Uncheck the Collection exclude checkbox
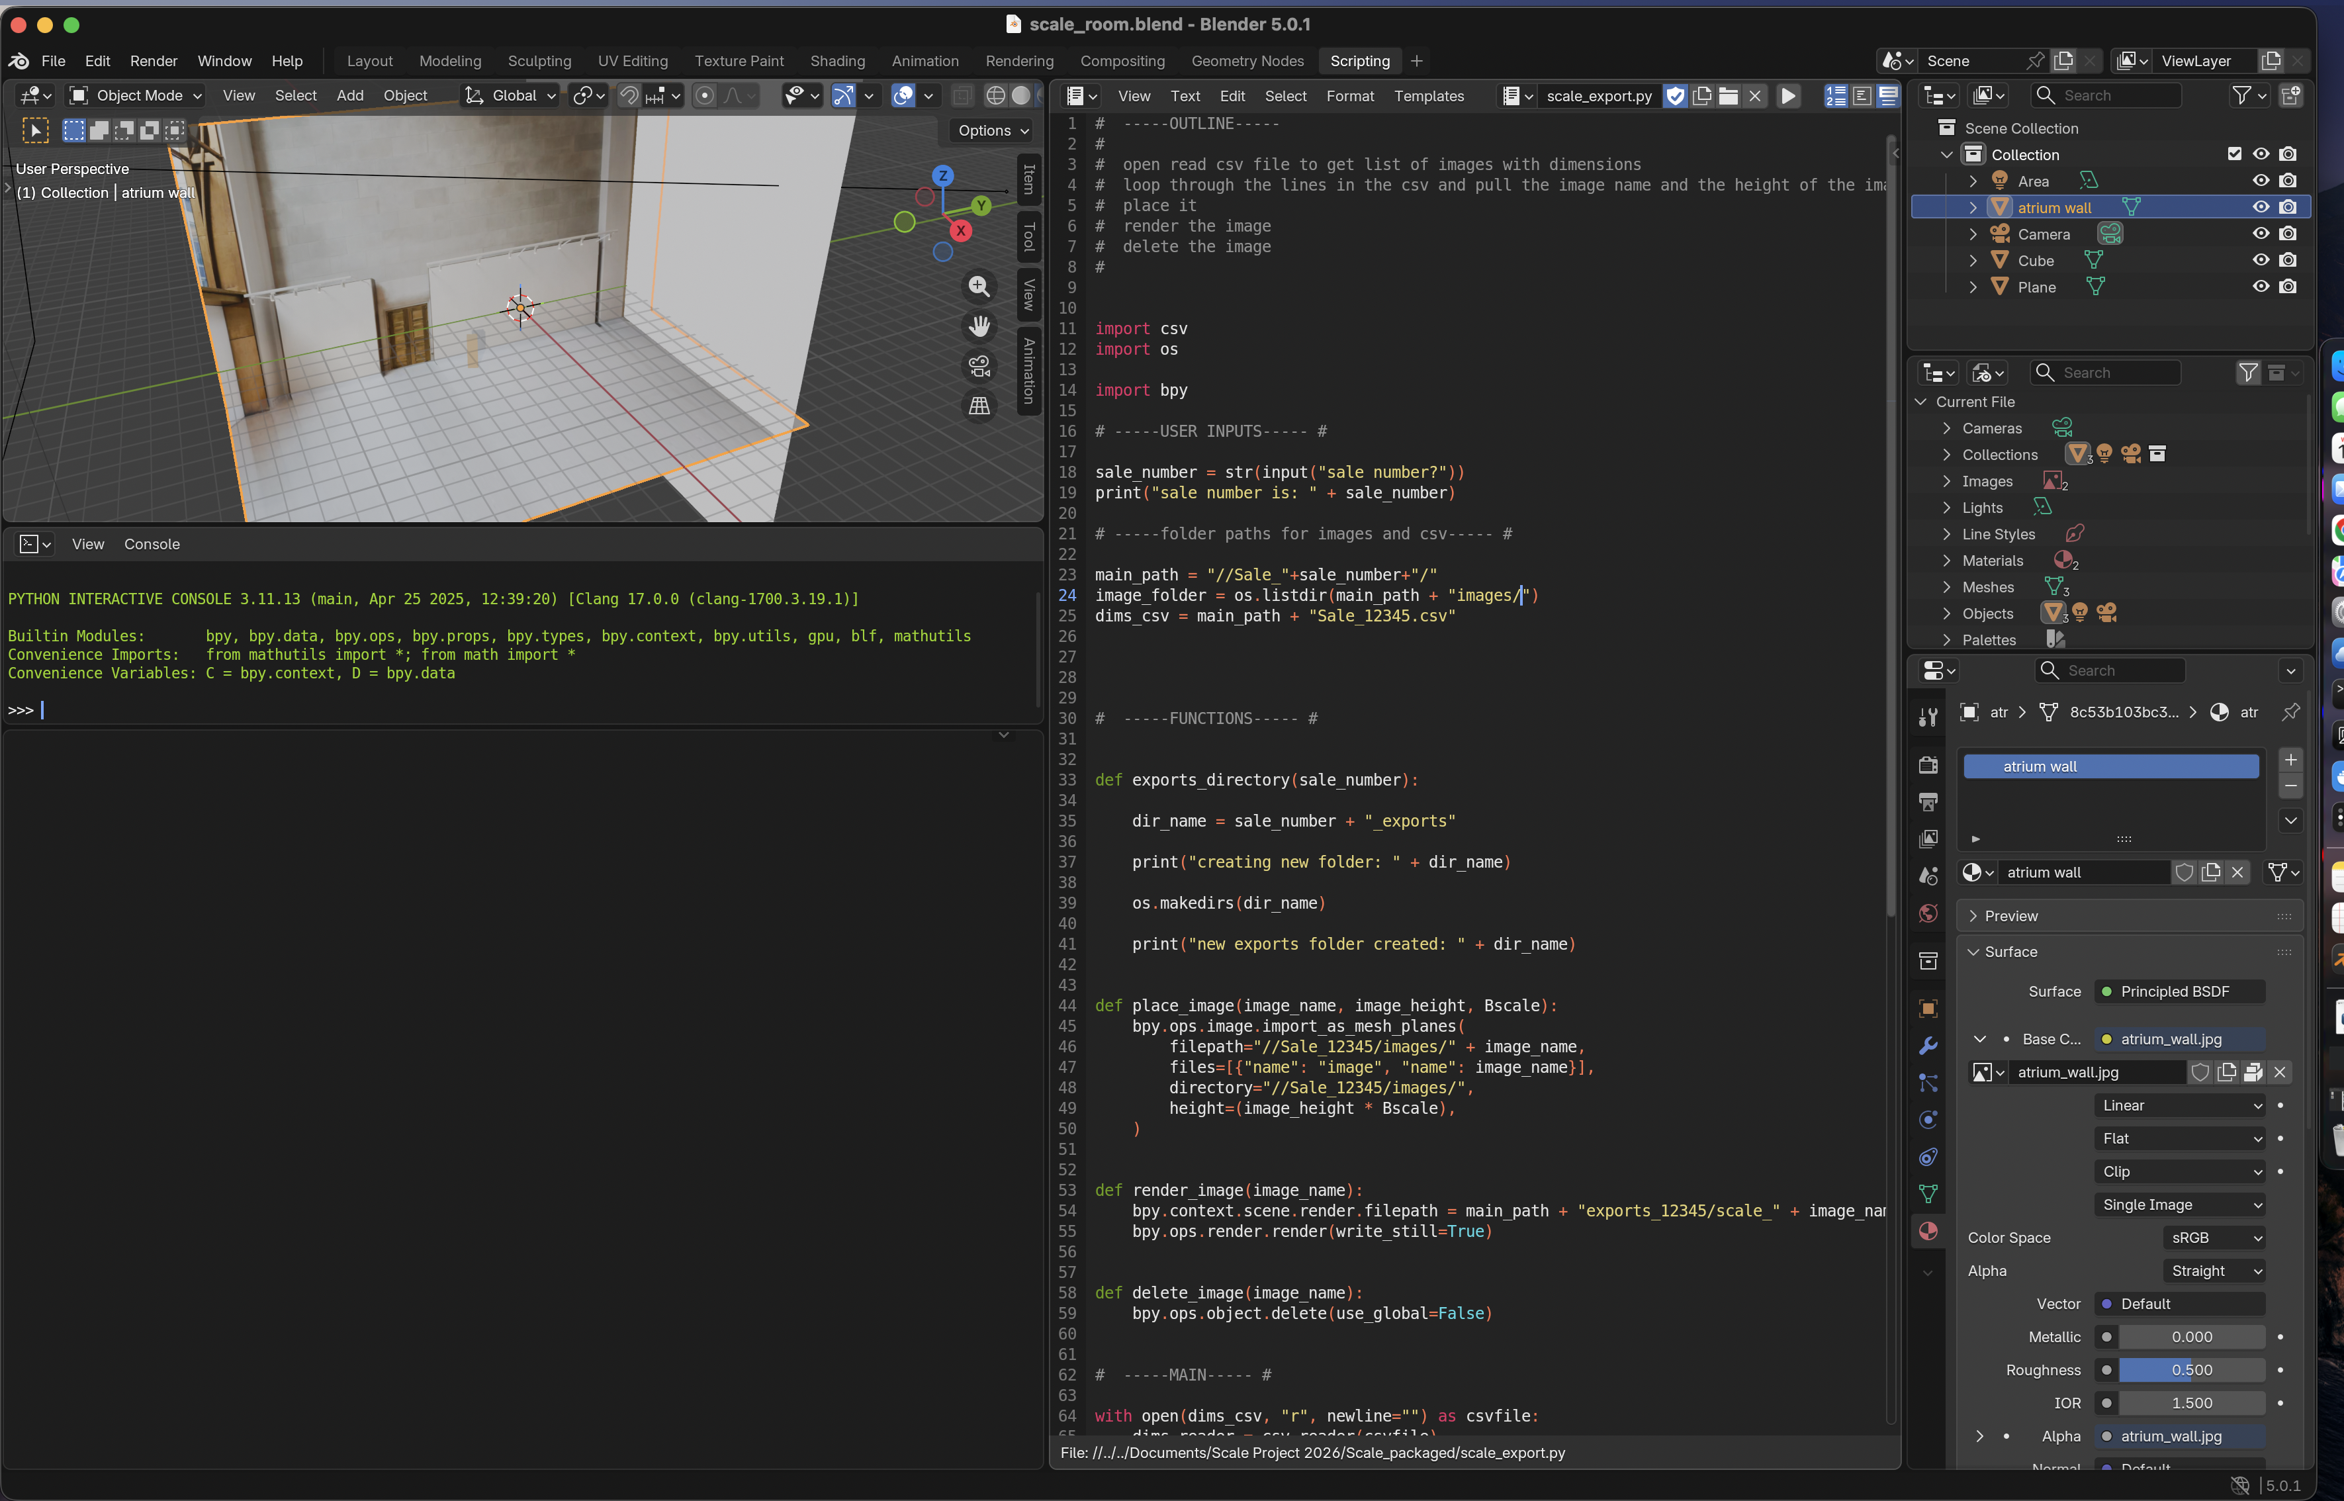 click(2234, 154)
